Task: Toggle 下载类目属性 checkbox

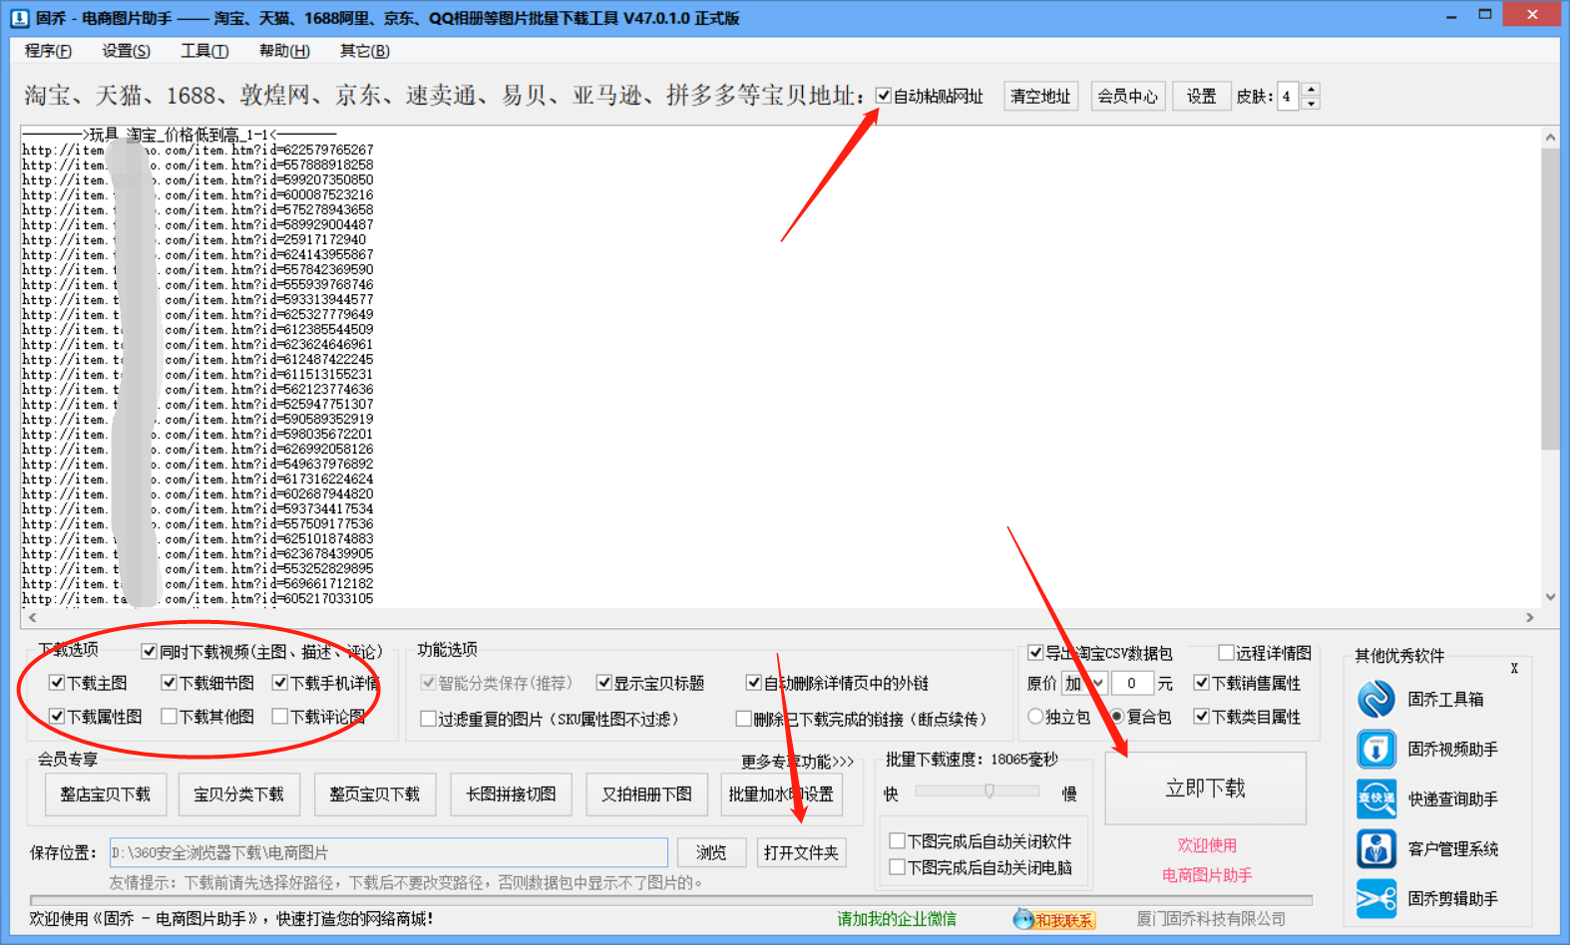Action: point(1202,717)
